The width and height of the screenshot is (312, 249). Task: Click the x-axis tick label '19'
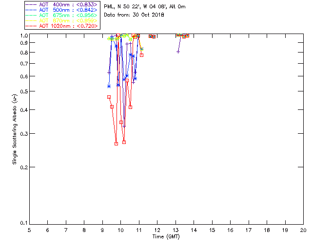[285, 231]
